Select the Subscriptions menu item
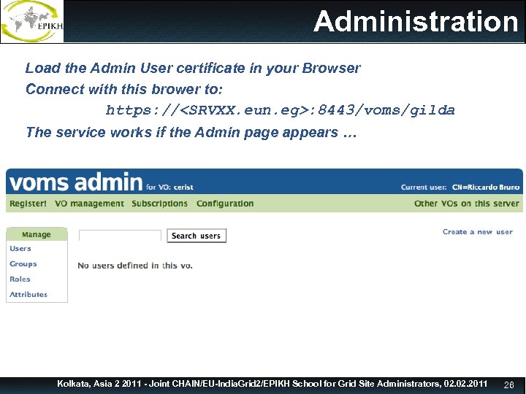Screen dimensions: 526x394 click(x=159, y=204)
